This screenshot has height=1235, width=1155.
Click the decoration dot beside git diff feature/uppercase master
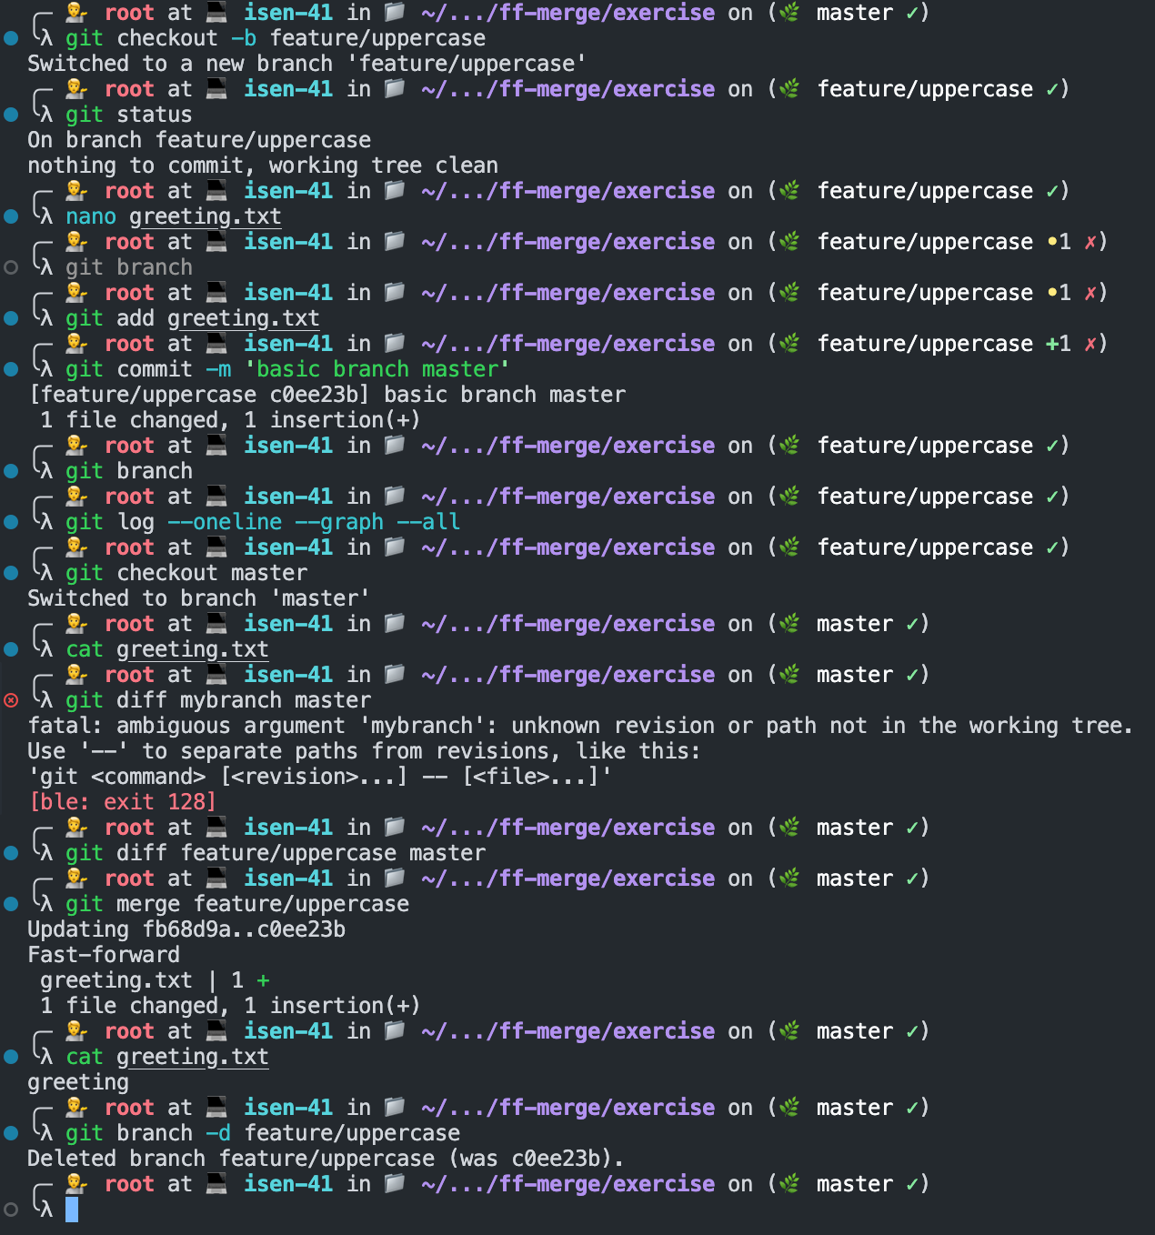click(11, 853)
